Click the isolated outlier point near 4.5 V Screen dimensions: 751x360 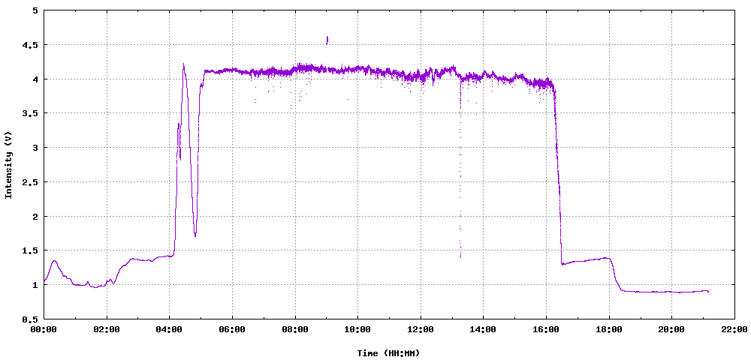click(x=327, y=40)
